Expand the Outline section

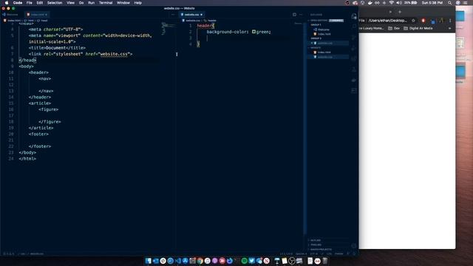[316, 240]
